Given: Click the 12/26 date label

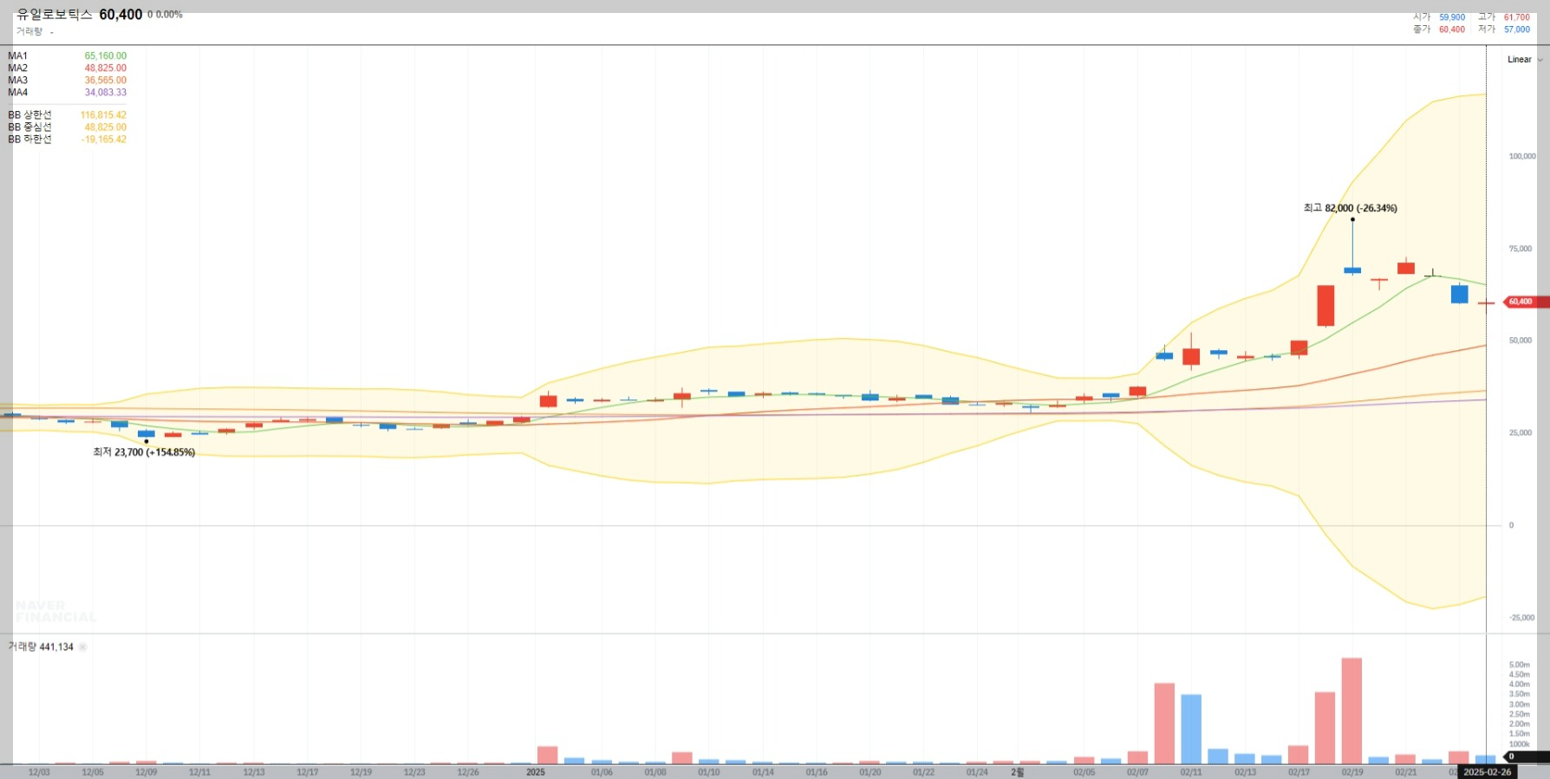Looking at the screenshot, I should [468, 772].
